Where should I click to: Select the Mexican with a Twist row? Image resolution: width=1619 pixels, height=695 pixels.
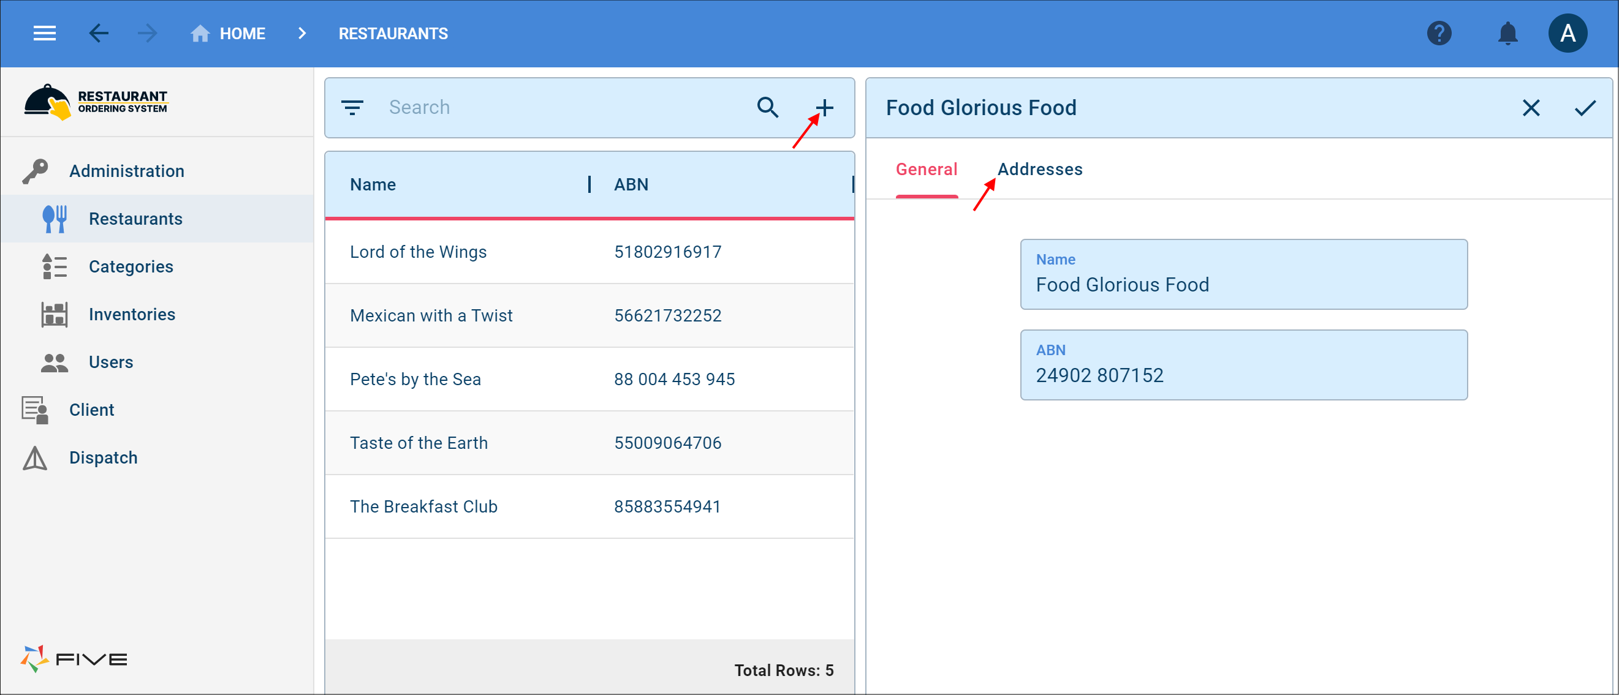(589, 315)
